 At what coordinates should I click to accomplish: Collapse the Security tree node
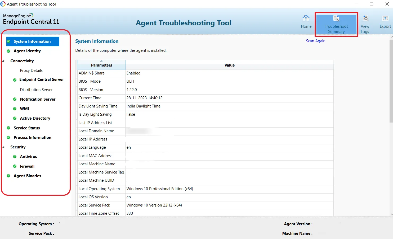[3, 147]
